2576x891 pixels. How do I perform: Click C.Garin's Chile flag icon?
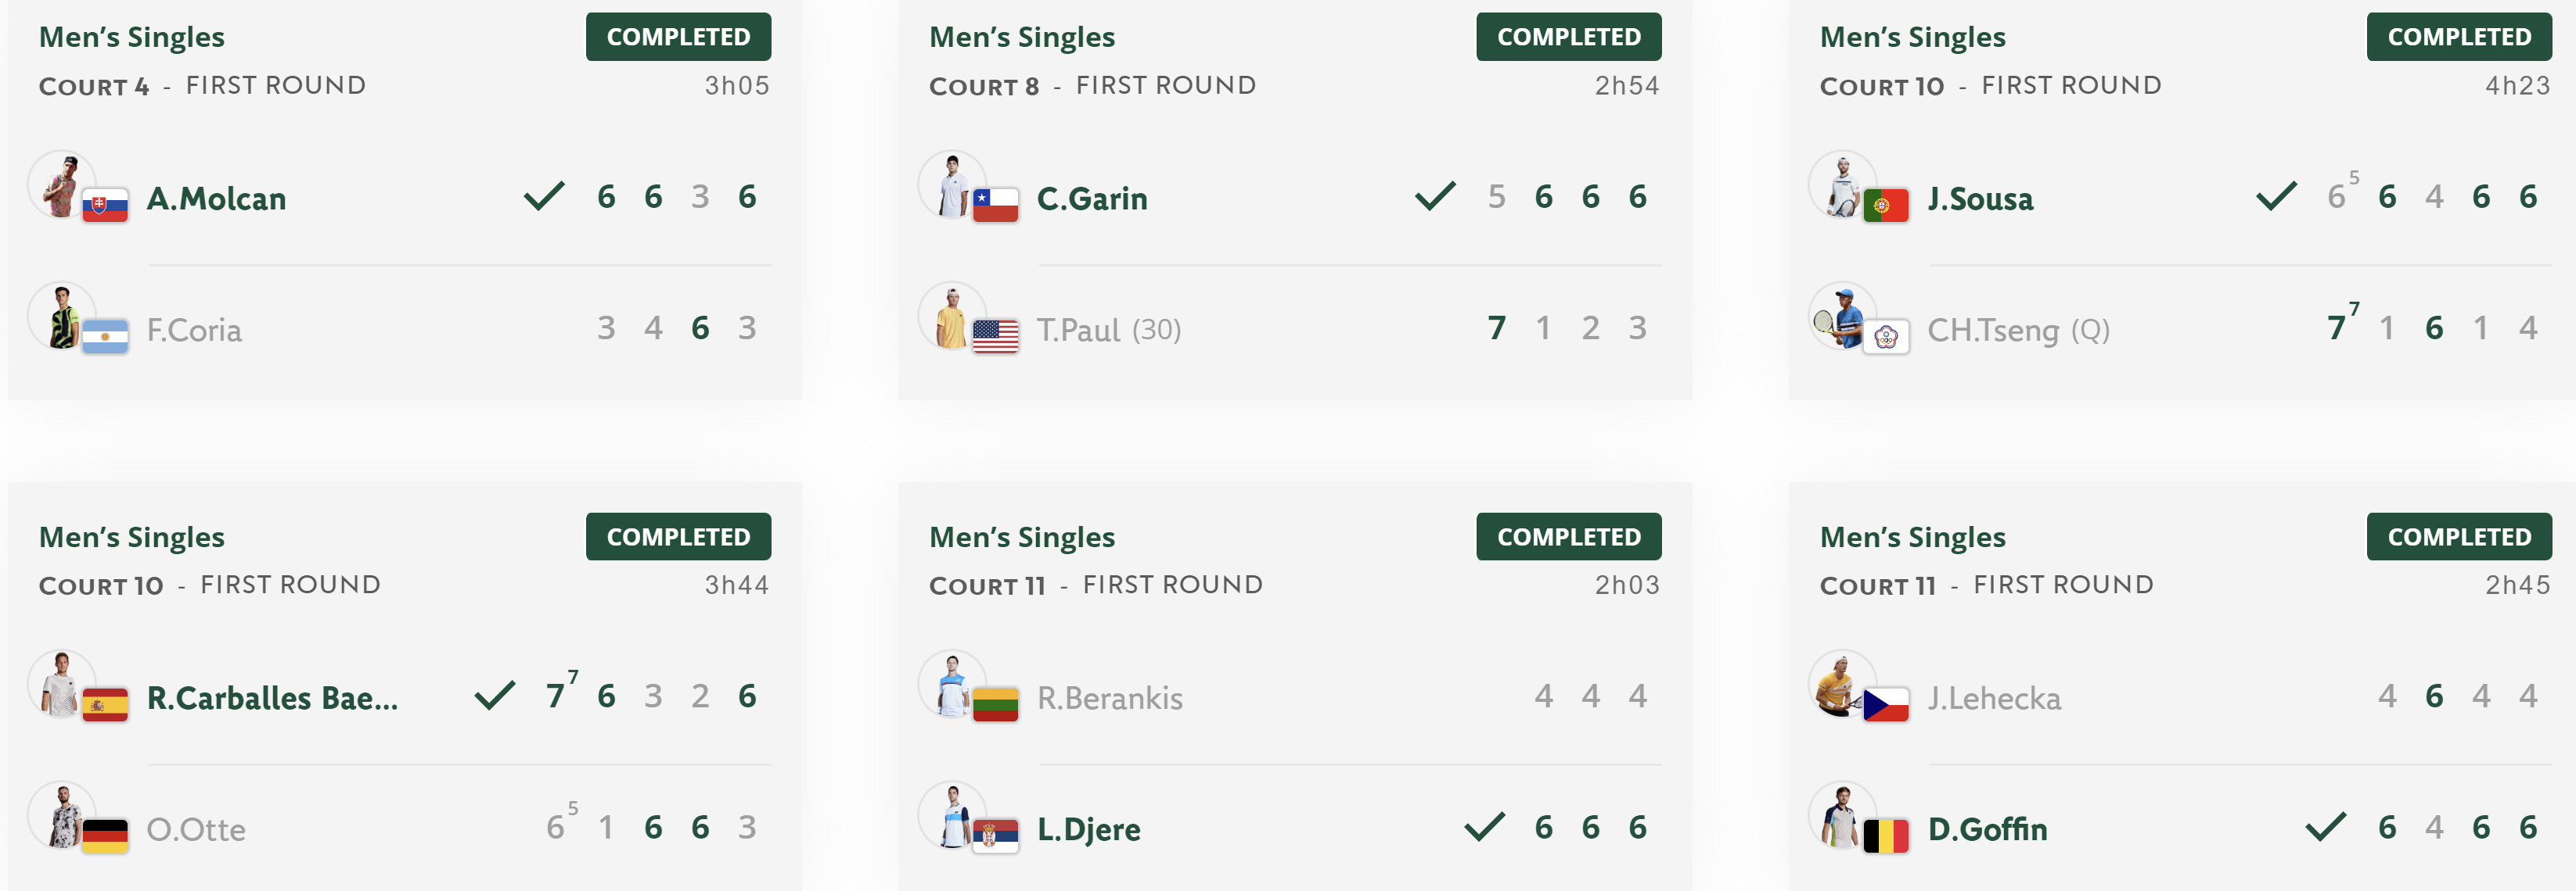[x=995, y=206]
